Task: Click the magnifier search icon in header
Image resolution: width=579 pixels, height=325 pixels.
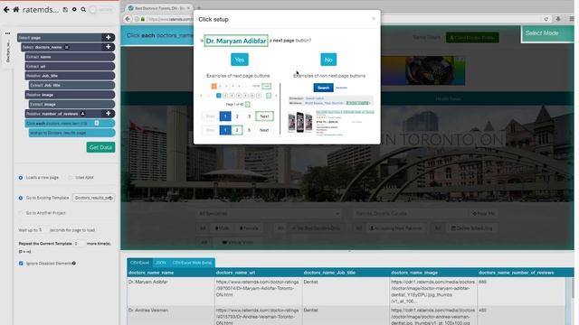Action: pyautogui.click(x=83, y=10)
